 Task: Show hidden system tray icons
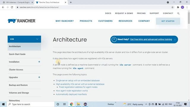pos(146,104)
